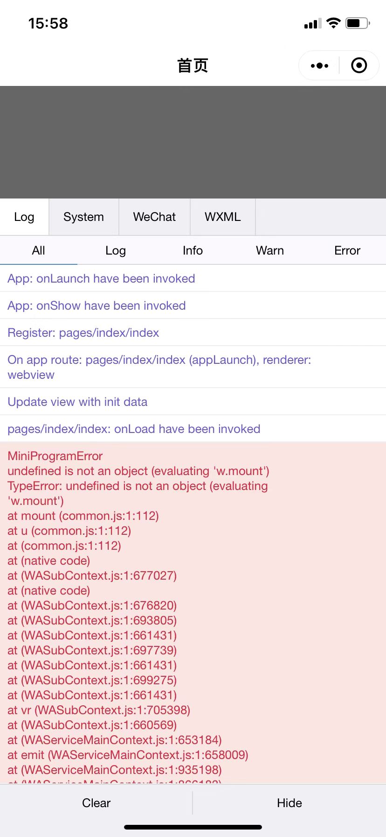The width and height of the screenshot is (386, 837).
Task: Tap the 首页 page title
Action: [193, 66]
